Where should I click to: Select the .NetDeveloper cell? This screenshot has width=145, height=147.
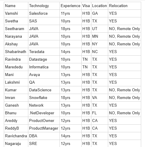click(44, 113)
